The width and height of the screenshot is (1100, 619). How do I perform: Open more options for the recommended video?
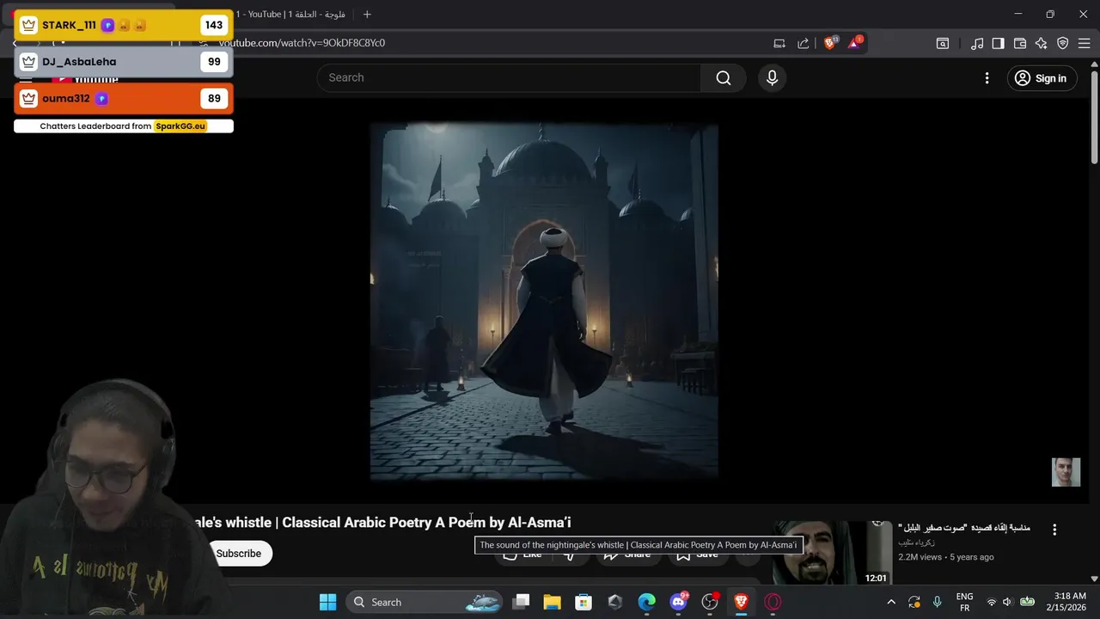1054,530
